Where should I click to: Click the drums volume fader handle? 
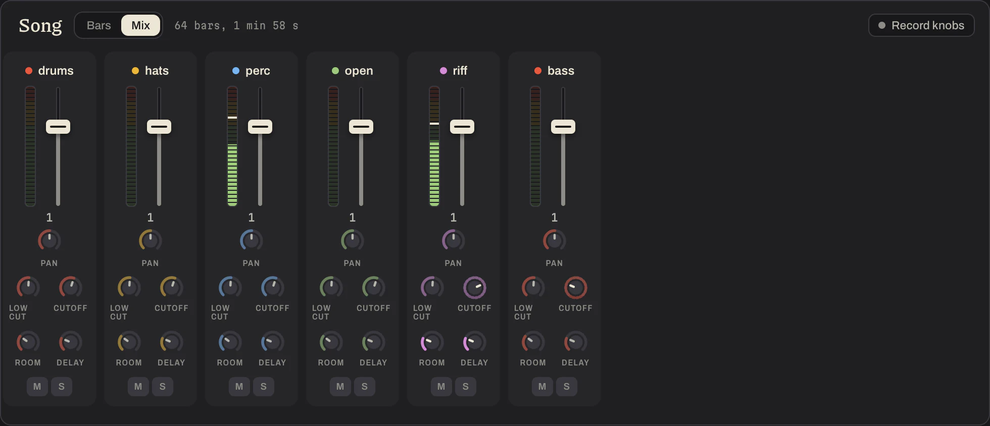pyautogui.click(x=58, y=127)
